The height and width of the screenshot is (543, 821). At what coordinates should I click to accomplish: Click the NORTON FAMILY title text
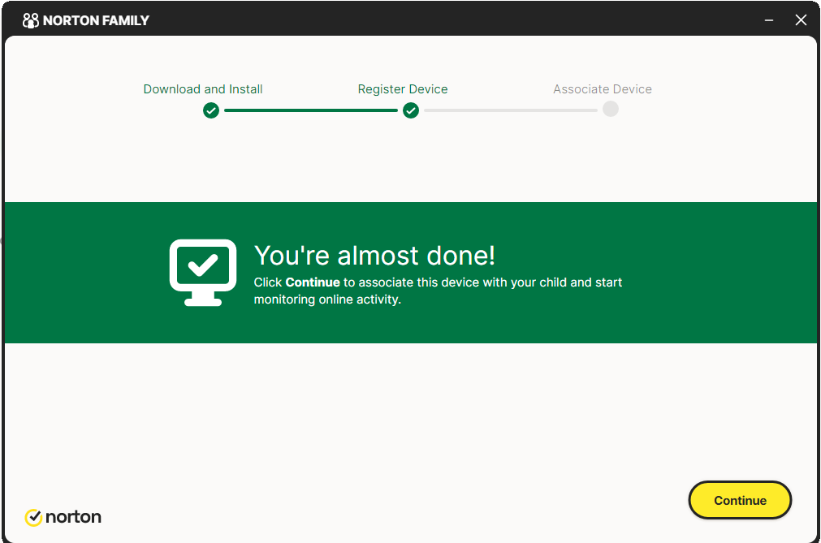[96, 20]
